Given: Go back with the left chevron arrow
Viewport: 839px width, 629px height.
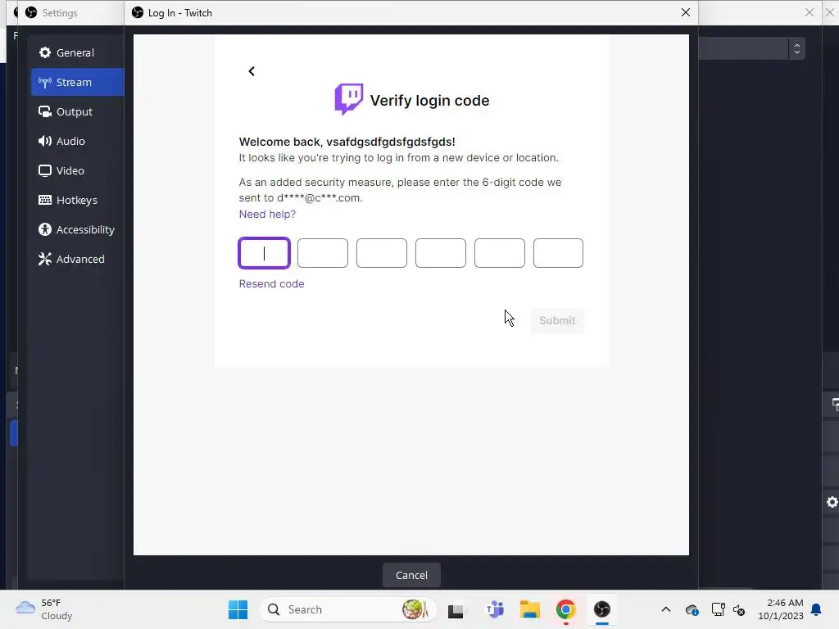Looking at the screenshot, I should point(252,71).
